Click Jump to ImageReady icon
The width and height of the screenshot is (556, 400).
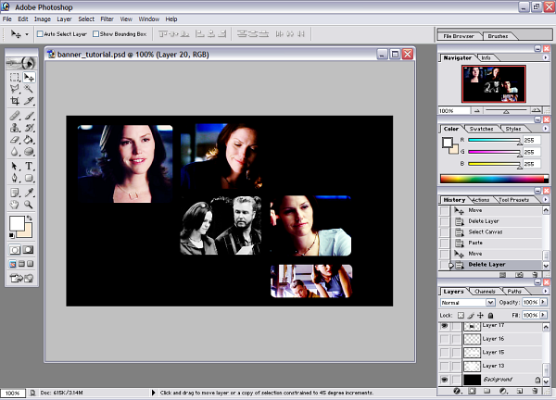pyautogui.click(x=21, y=279)
